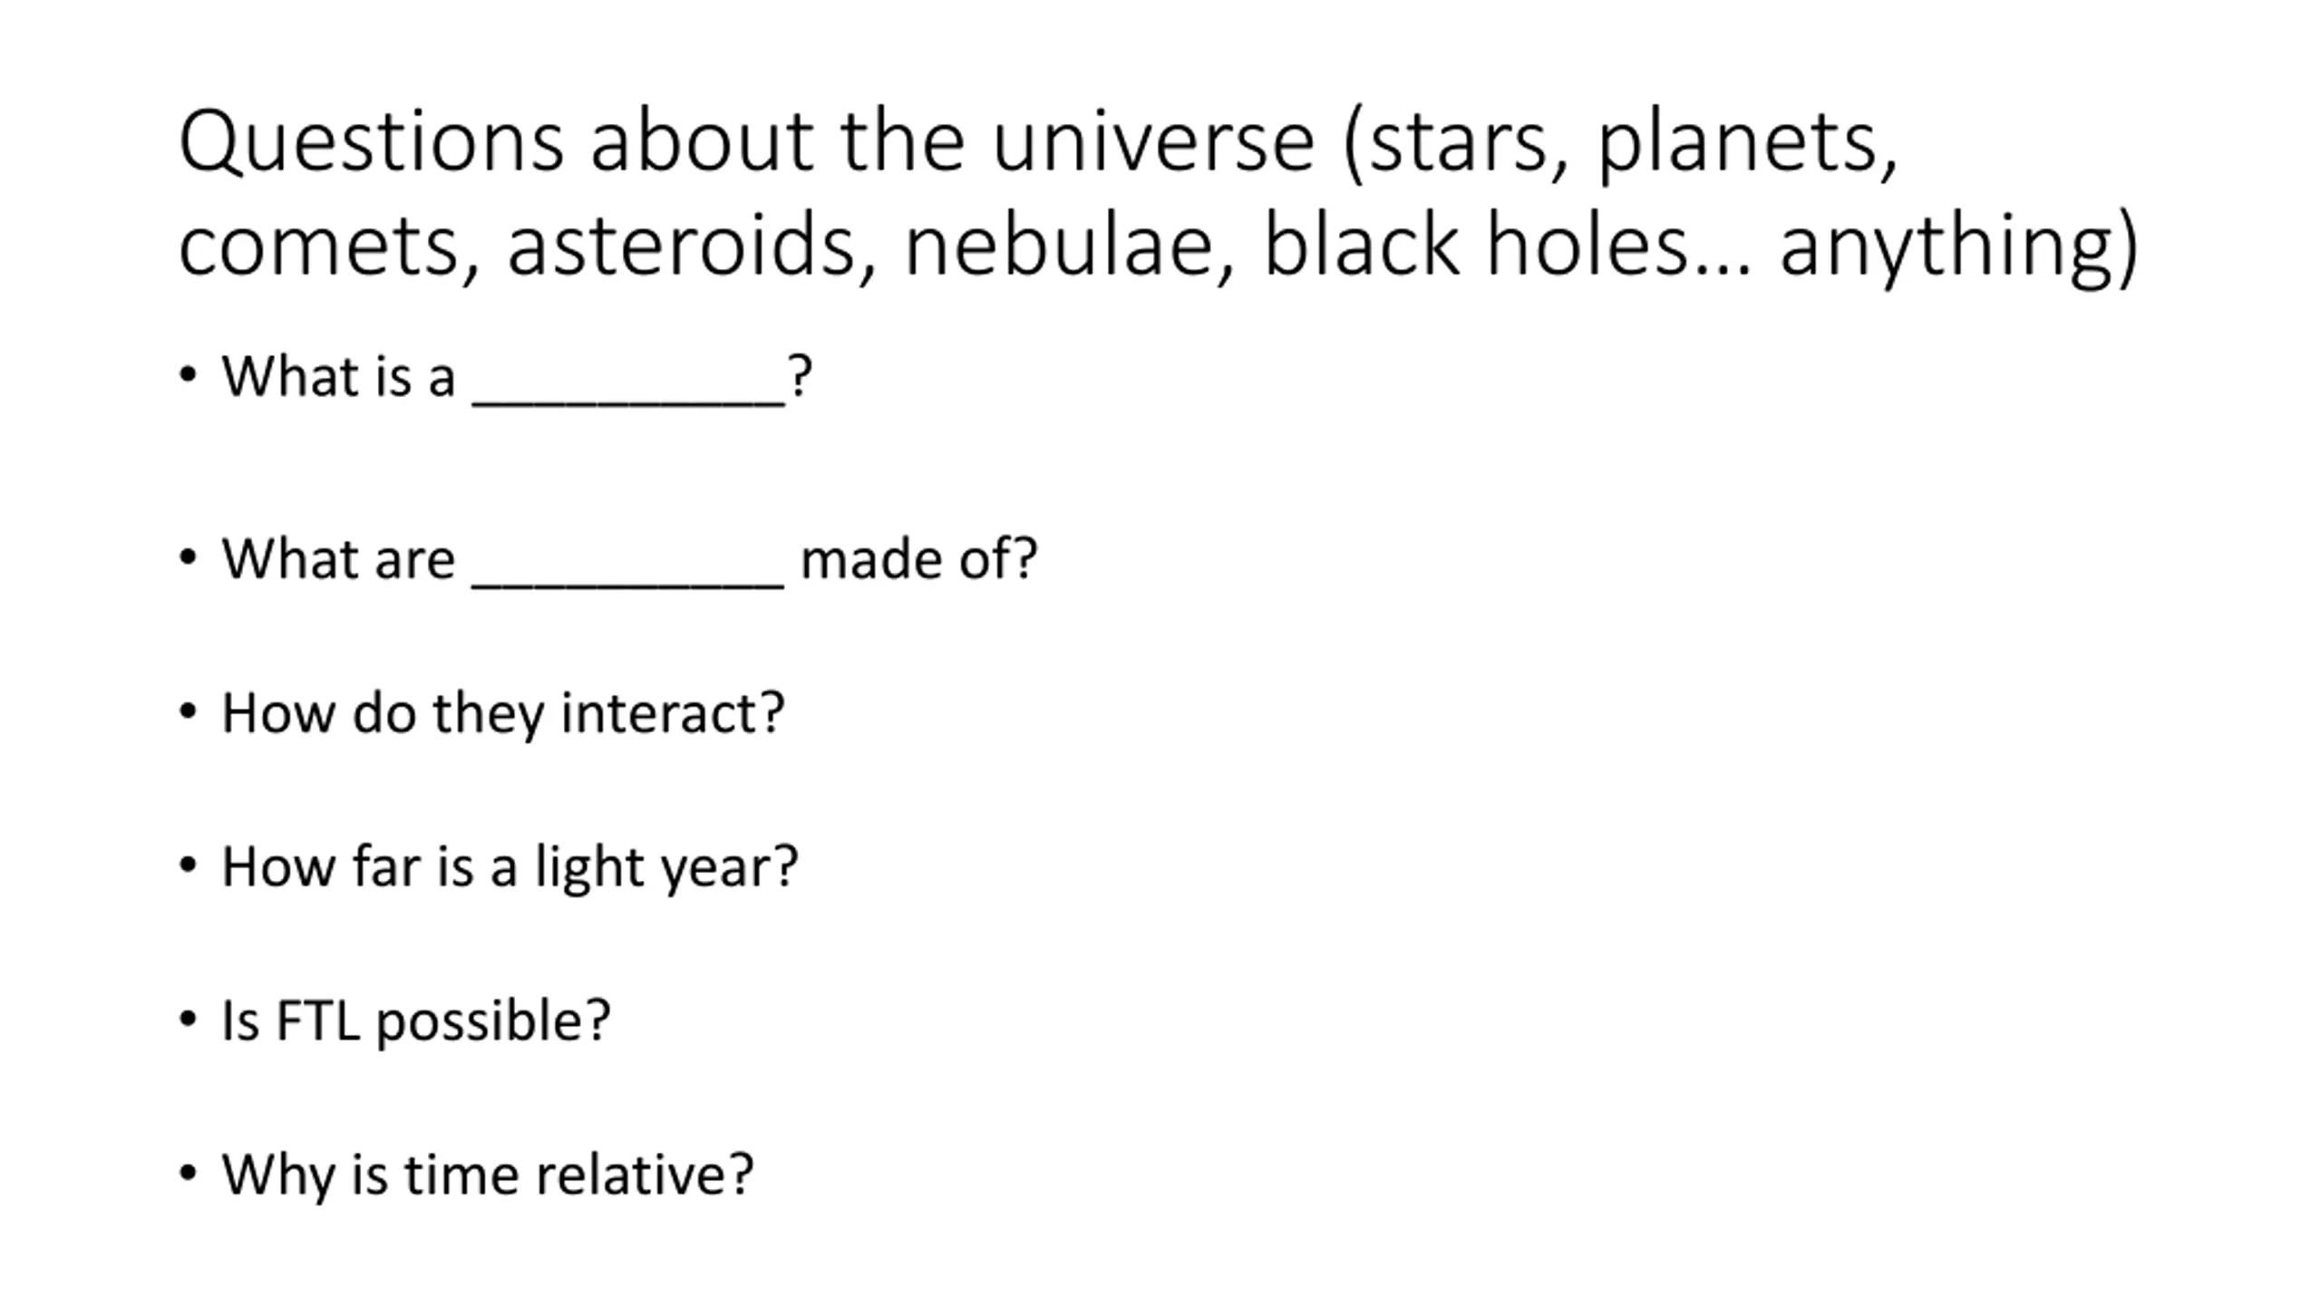Click the "Why is time relative?" bullet
Image resolution: width=2321 pixels, height=1305 pixels.
tap(488, 1175)
